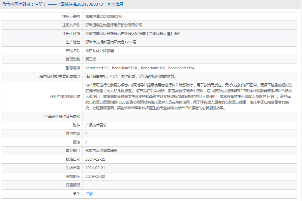This screenshot has height=201, width=302.
Task: Click the 生效日期 label
Action: coord(73,168)
